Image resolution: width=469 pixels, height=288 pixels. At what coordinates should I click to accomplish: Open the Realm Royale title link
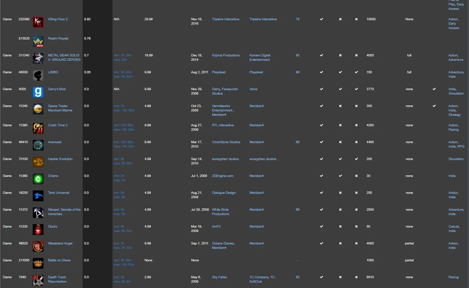pos(58,38)
